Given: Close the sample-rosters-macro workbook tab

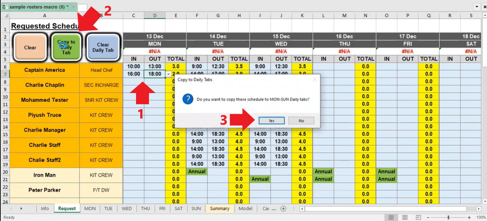Looking at the screenshot, I should (x=73, y=7).
